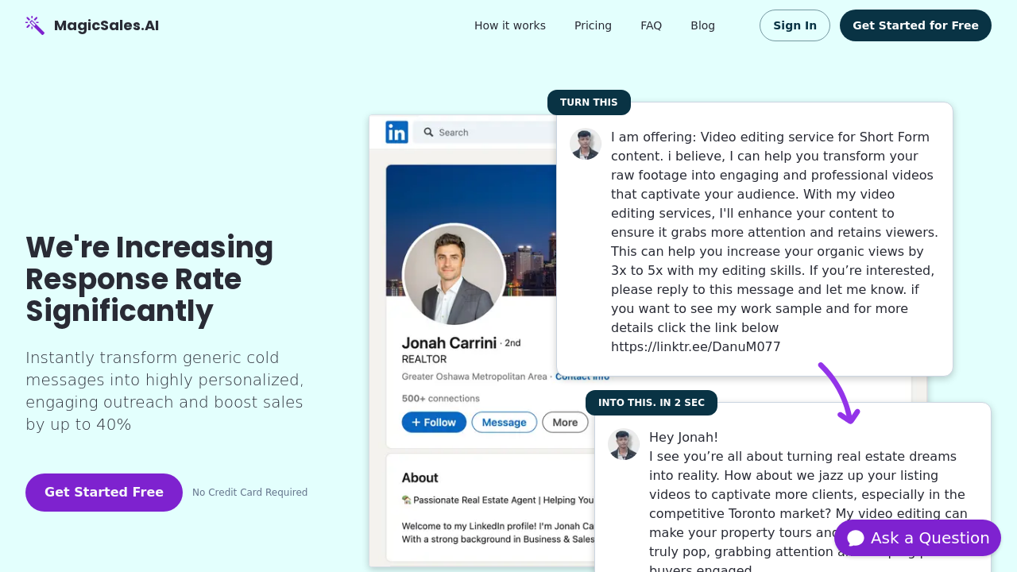
Task: Open the How it works page
Action: tap(510, 25)
